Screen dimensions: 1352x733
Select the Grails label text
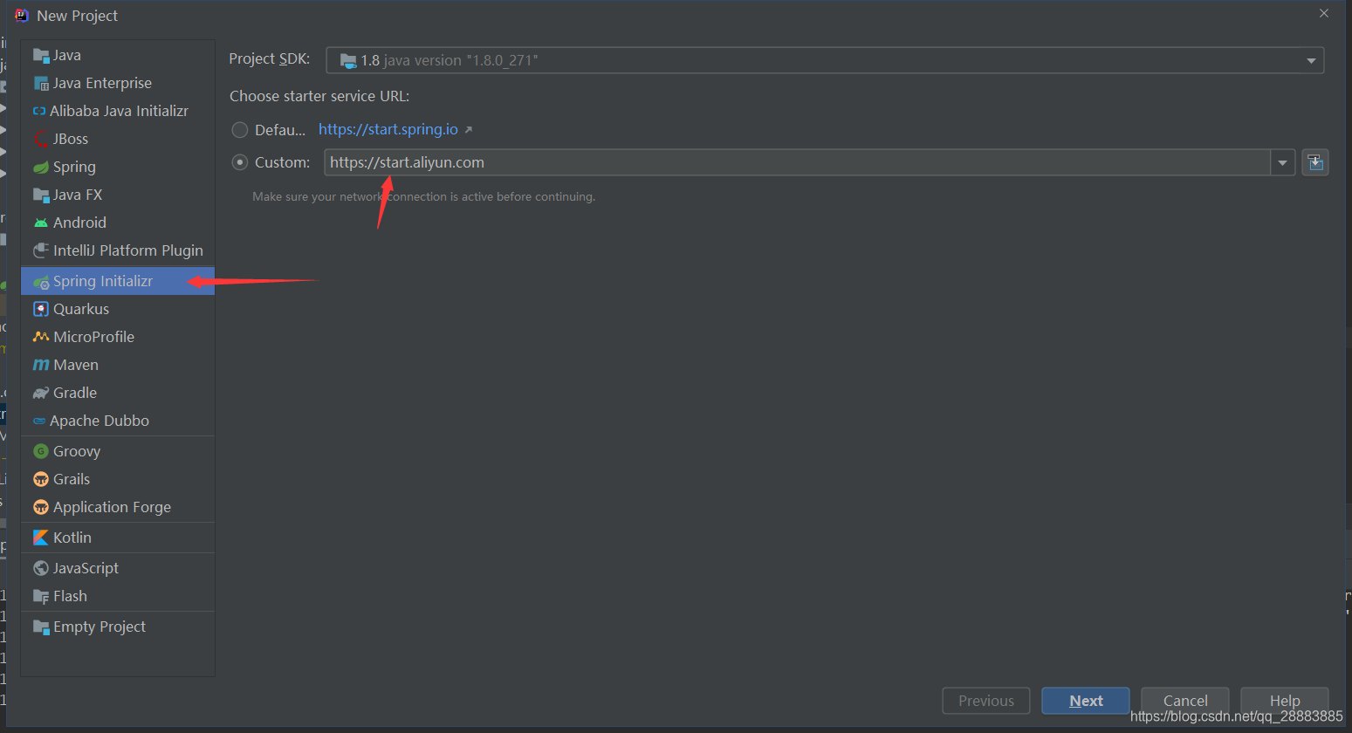[x=72, y=479]
